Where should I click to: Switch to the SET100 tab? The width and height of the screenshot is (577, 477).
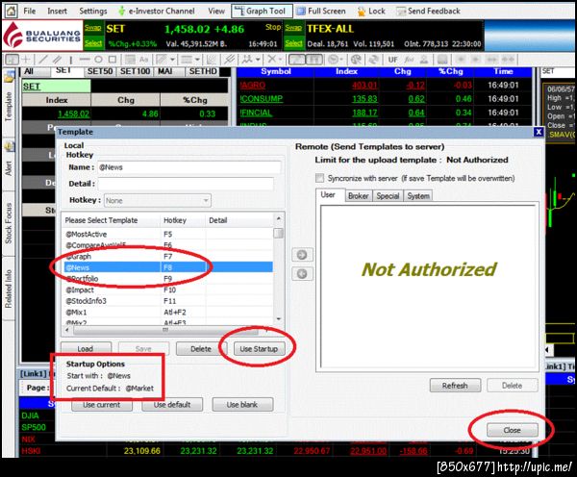click(135, 71)
